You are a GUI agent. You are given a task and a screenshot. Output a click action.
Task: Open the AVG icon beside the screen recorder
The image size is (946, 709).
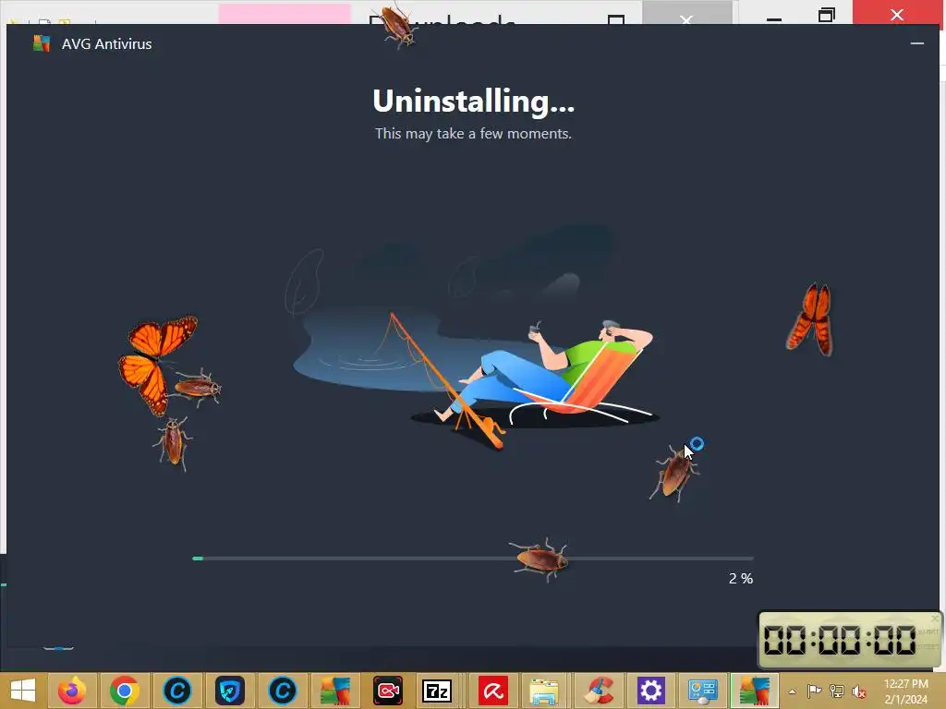334,691
